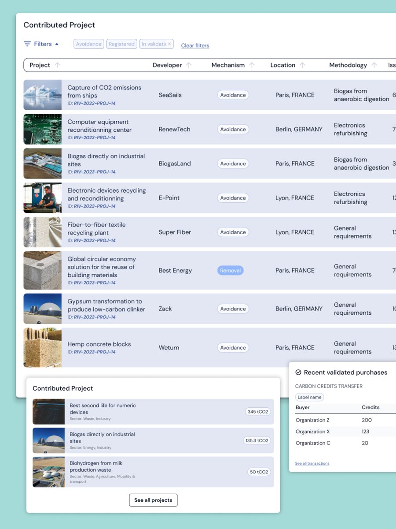Click the Developer column header label
This screenshot has height=529, width=396.
[167, 65]
